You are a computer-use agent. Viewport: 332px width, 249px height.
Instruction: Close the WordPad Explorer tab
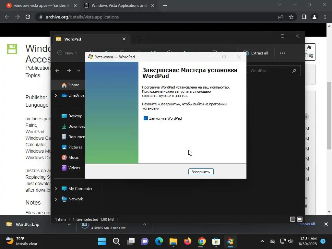pyautogui.click(x=124, y=39)
